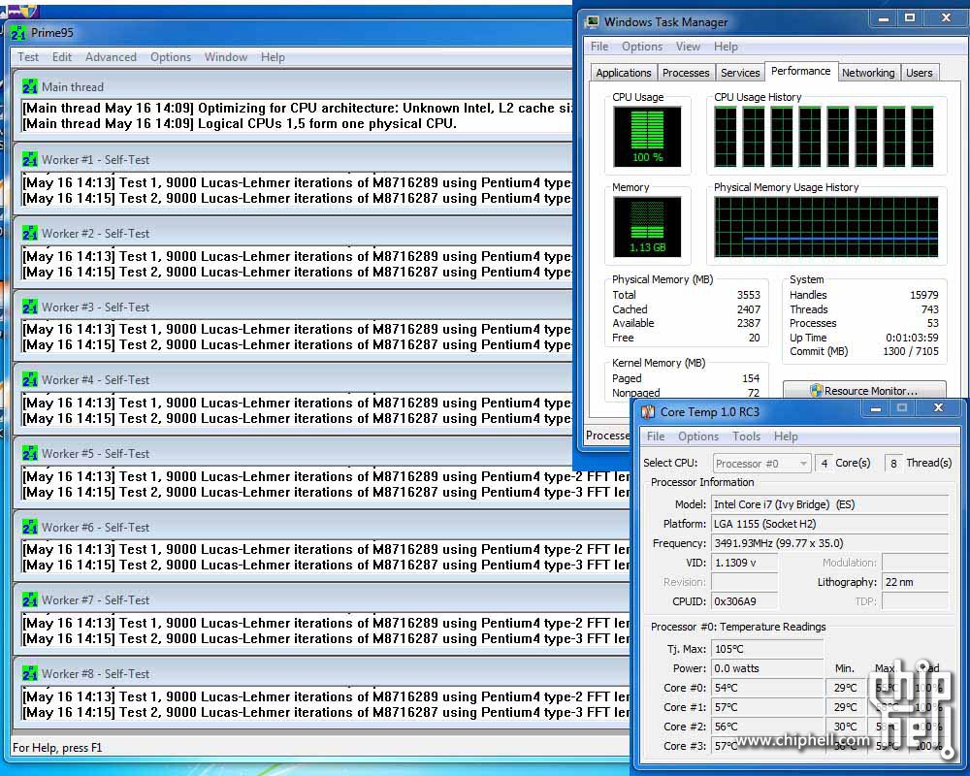Click the Worker #2 Self-Test window icon
Screen dimensions: 970x776
click(x=30, y=234)
